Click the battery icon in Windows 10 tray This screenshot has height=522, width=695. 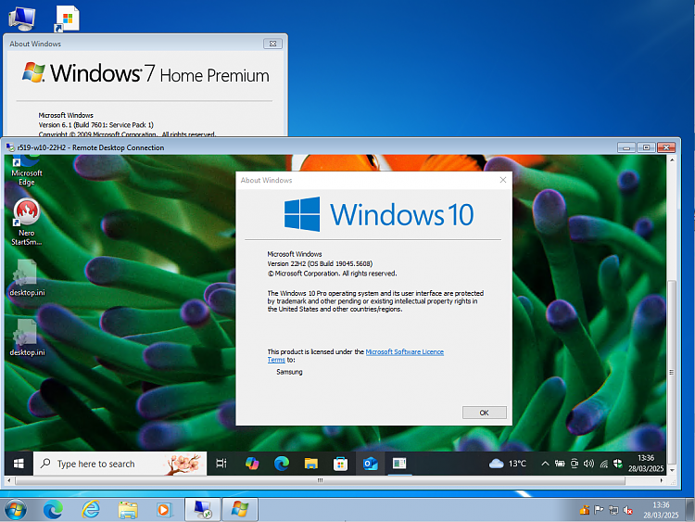560,464
